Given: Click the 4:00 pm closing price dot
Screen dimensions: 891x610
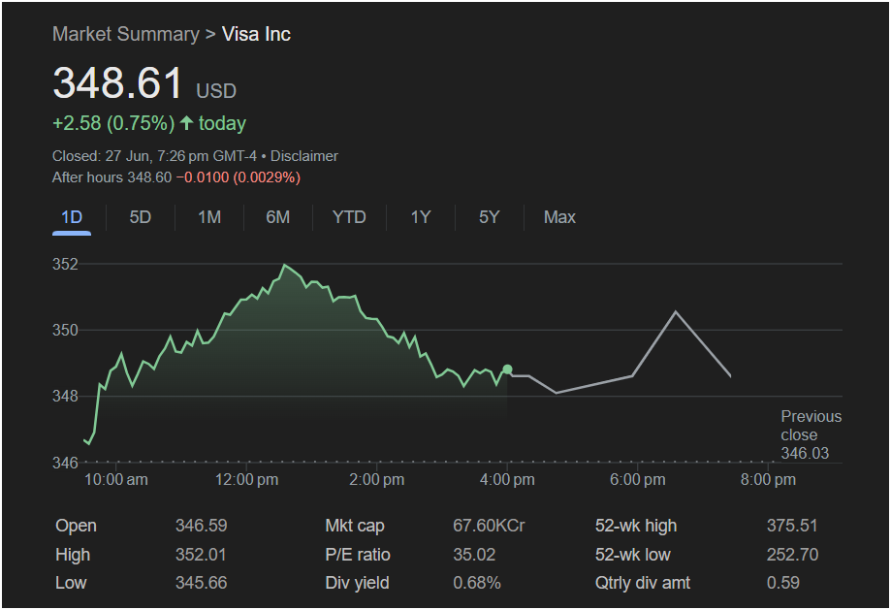Looking at the screenshot, I should pos(507,369).
